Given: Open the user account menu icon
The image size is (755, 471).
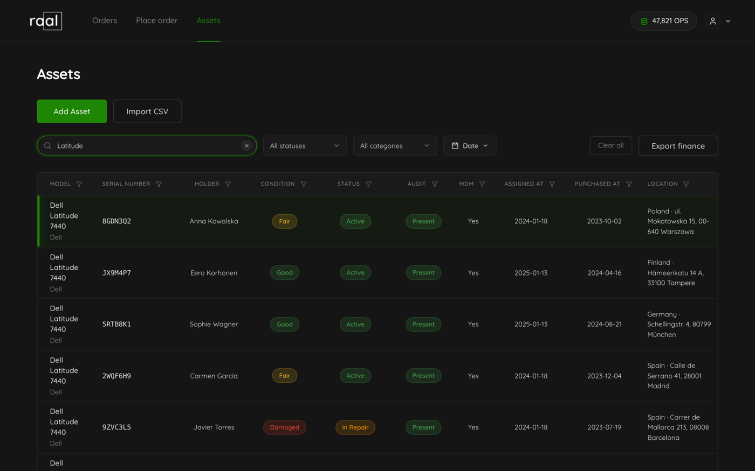Looking at the screenshot, I should pyautogui.click(x=713, y=21).
